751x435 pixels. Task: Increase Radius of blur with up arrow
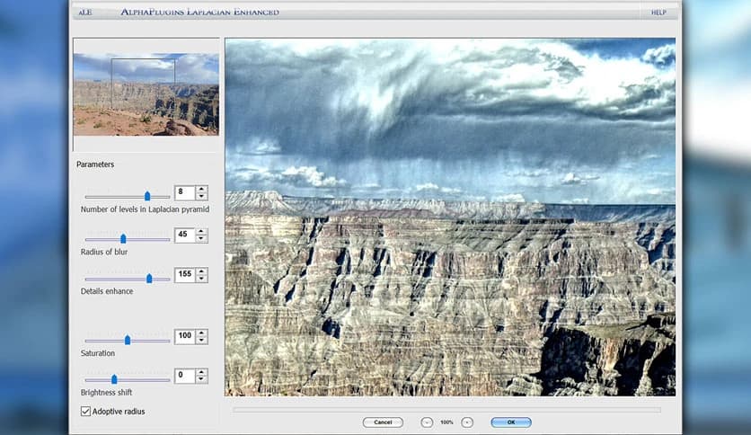pyautogui.click(x=201, y=231)
